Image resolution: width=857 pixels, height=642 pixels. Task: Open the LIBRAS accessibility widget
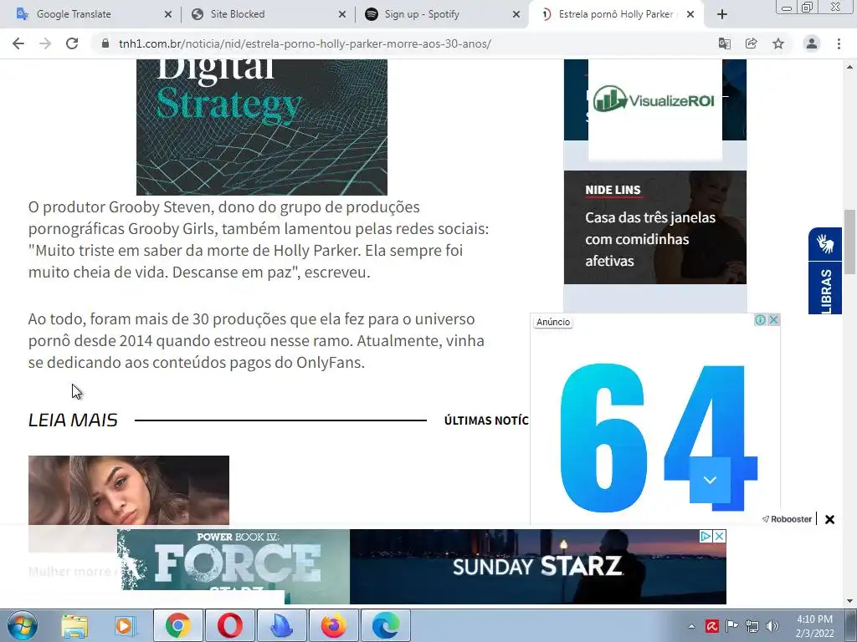coord(825,288)
